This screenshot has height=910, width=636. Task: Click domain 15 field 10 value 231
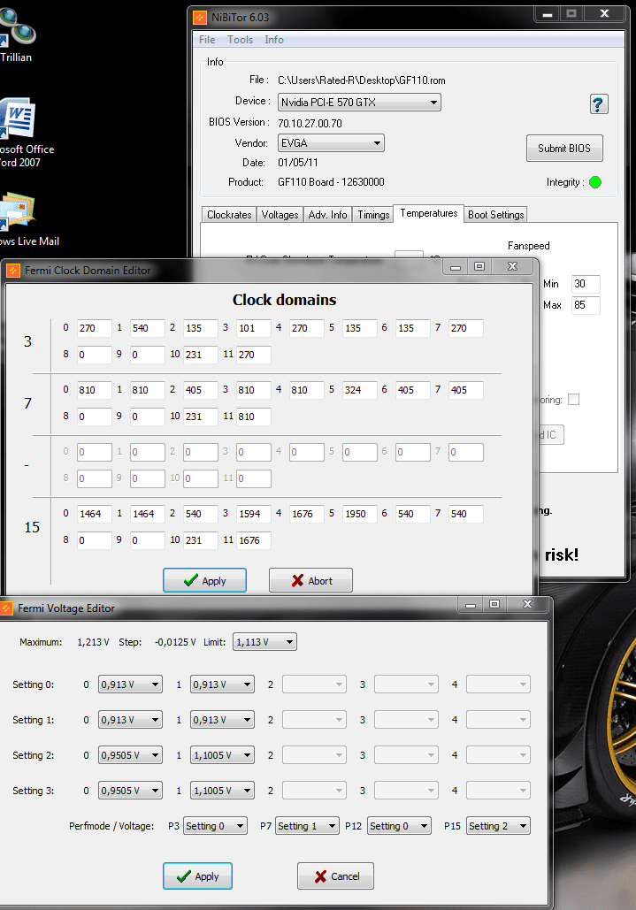point(201,540)
